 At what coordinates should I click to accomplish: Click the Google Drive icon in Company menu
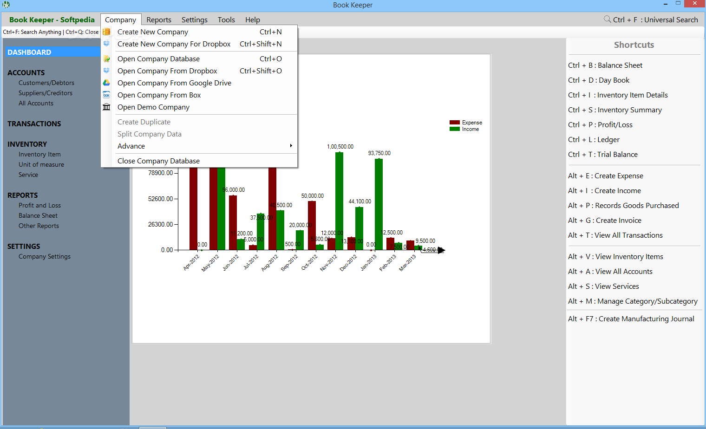[x=106, y=83]
